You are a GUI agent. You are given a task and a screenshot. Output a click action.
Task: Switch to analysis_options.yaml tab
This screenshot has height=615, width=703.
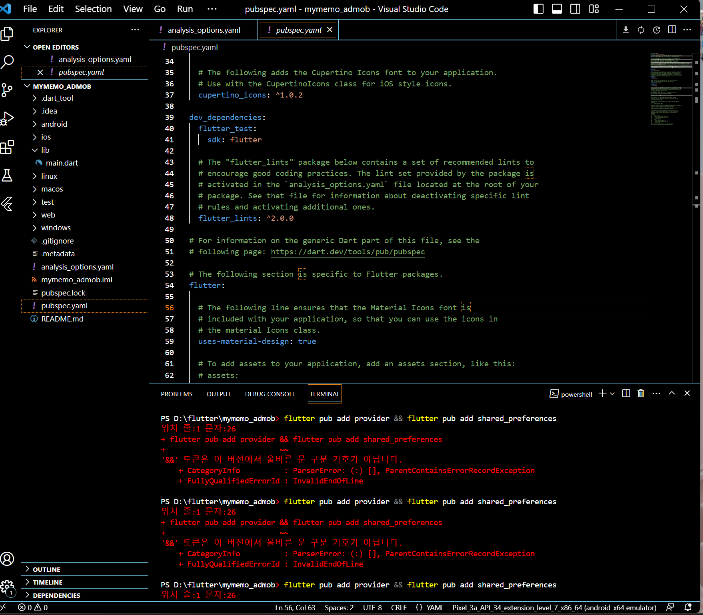pyautogui.click(x=203, y=30)
